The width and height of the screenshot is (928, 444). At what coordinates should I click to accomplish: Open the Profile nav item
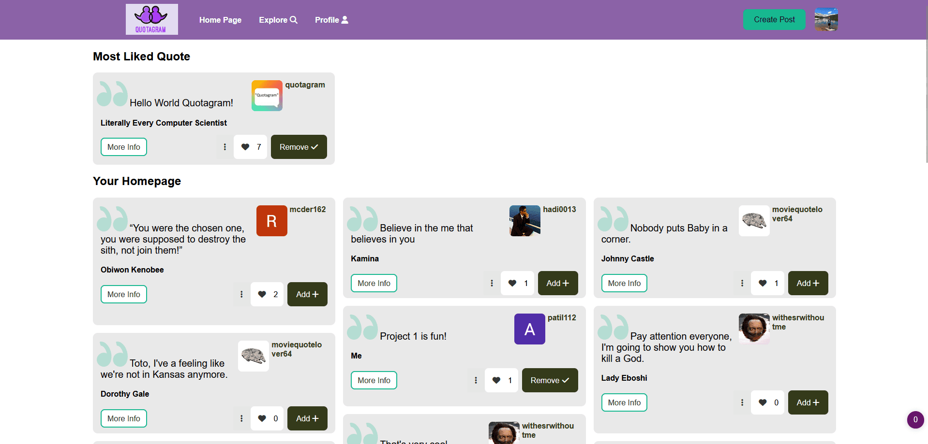[x=331, y=20]
